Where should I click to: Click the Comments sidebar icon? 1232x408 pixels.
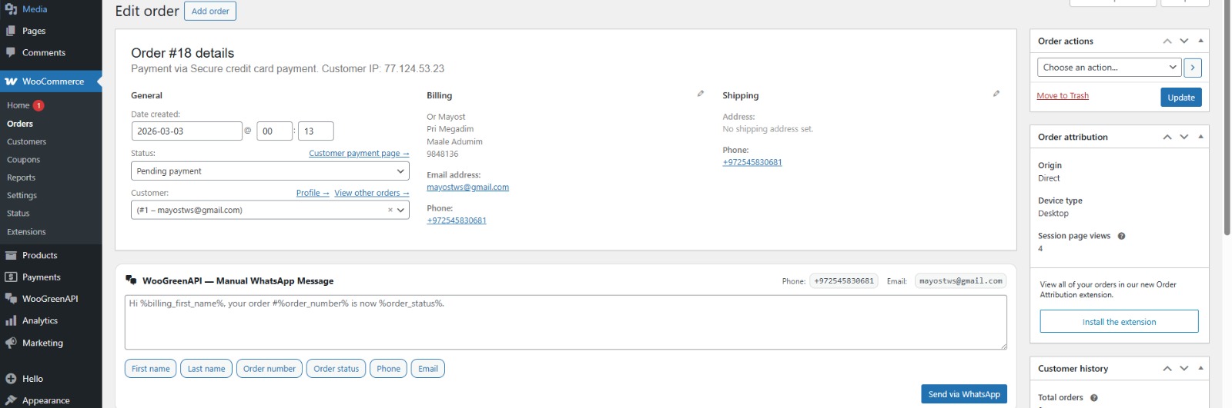coord(11,52)
